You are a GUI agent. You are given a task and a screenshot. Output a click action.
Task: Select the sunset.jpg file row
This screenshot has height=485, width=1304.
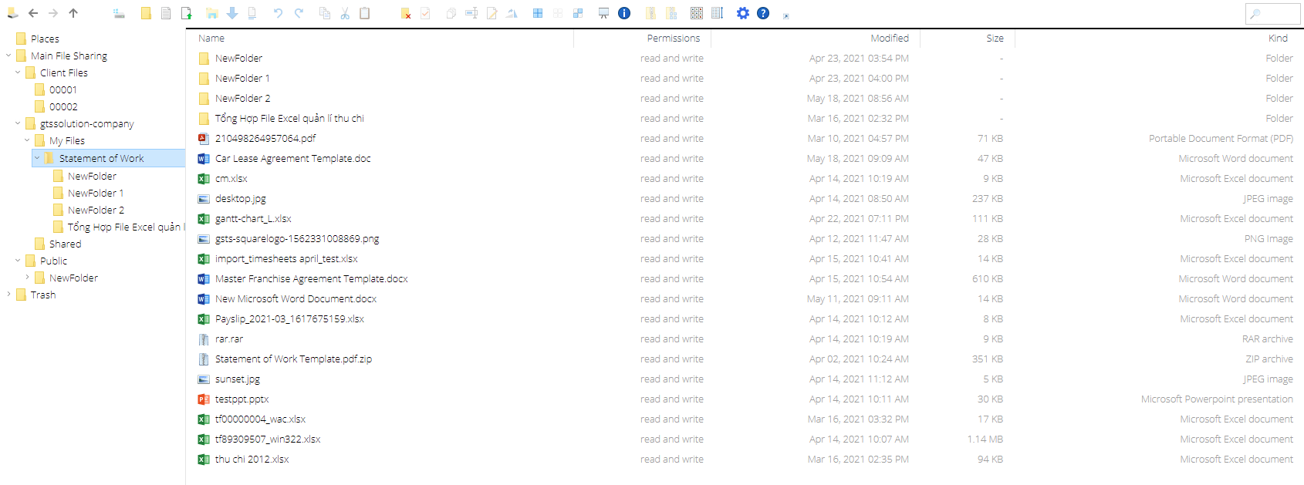click(745, 379)
